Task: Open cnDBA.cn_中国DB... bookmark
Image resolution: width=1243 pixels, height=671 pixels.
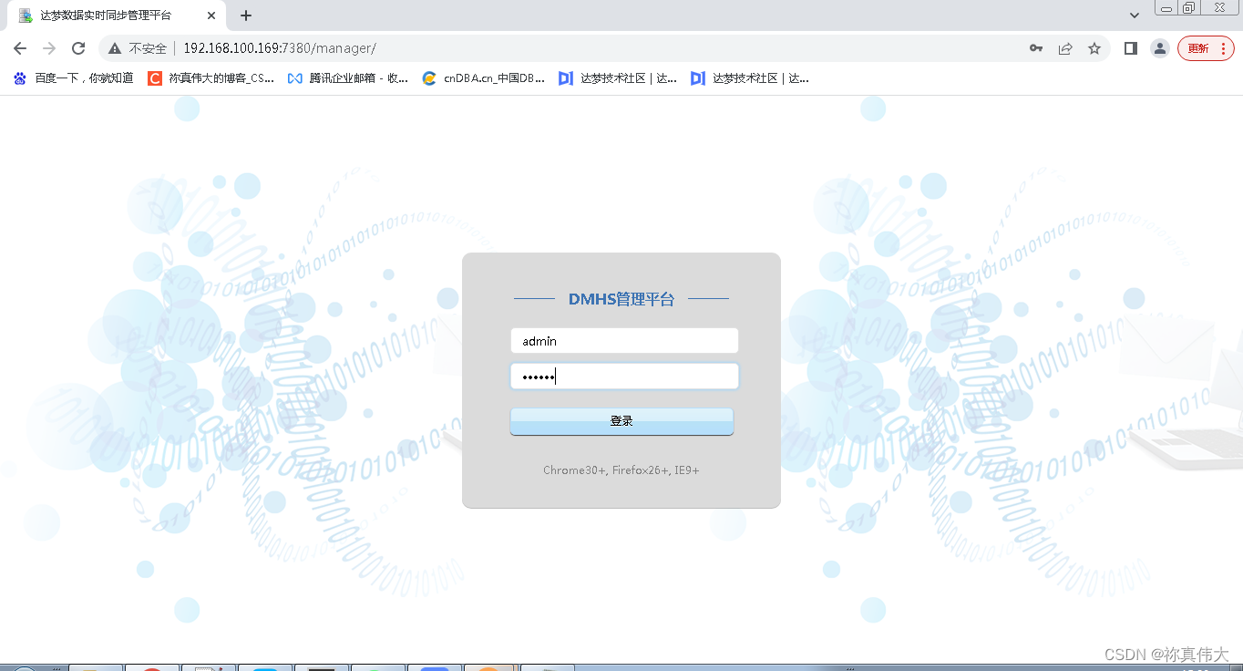Action: (484, 78)
